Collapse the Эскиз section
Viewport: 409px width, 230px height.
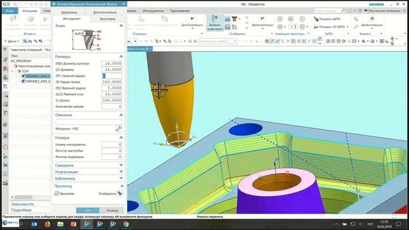pyautogui.click(x=121, y=26)
